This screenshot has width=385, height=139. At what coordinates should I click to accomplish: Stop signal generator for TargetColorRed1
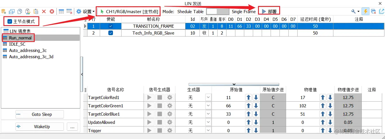[160, 97]
